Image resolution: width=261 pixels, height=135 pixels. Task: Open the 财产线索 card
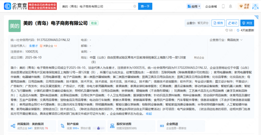click(82, 126)
